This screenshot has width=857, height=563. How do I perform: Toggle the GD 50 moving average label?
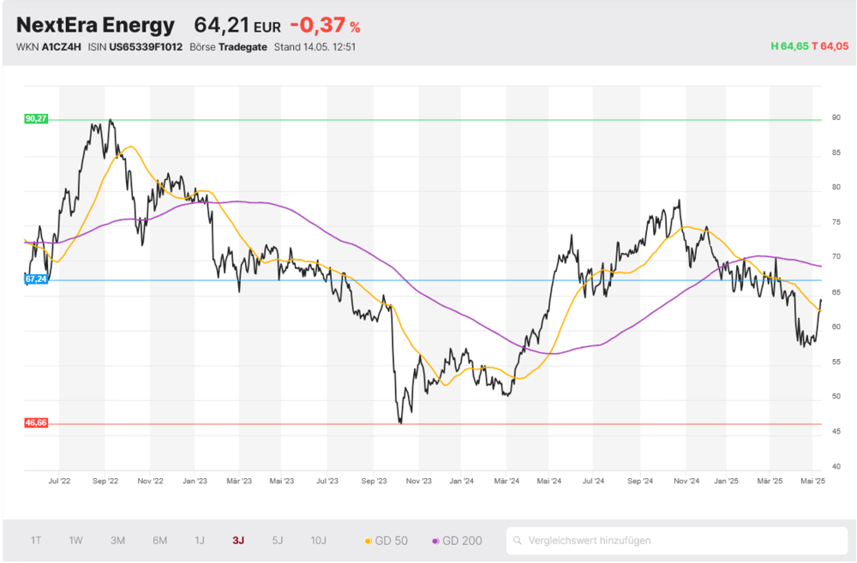(x=392, y=541)
